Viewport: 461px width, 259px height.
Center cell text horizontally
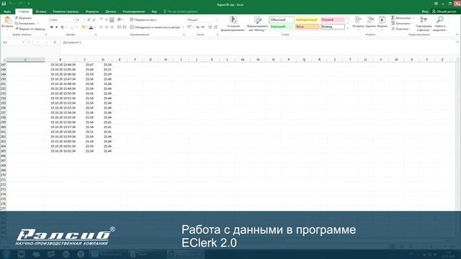coord(107,27)
